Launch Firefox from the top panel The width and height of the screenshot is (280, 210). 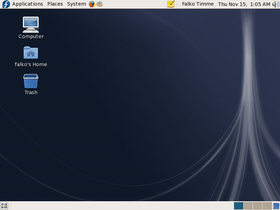pos(92,4)
